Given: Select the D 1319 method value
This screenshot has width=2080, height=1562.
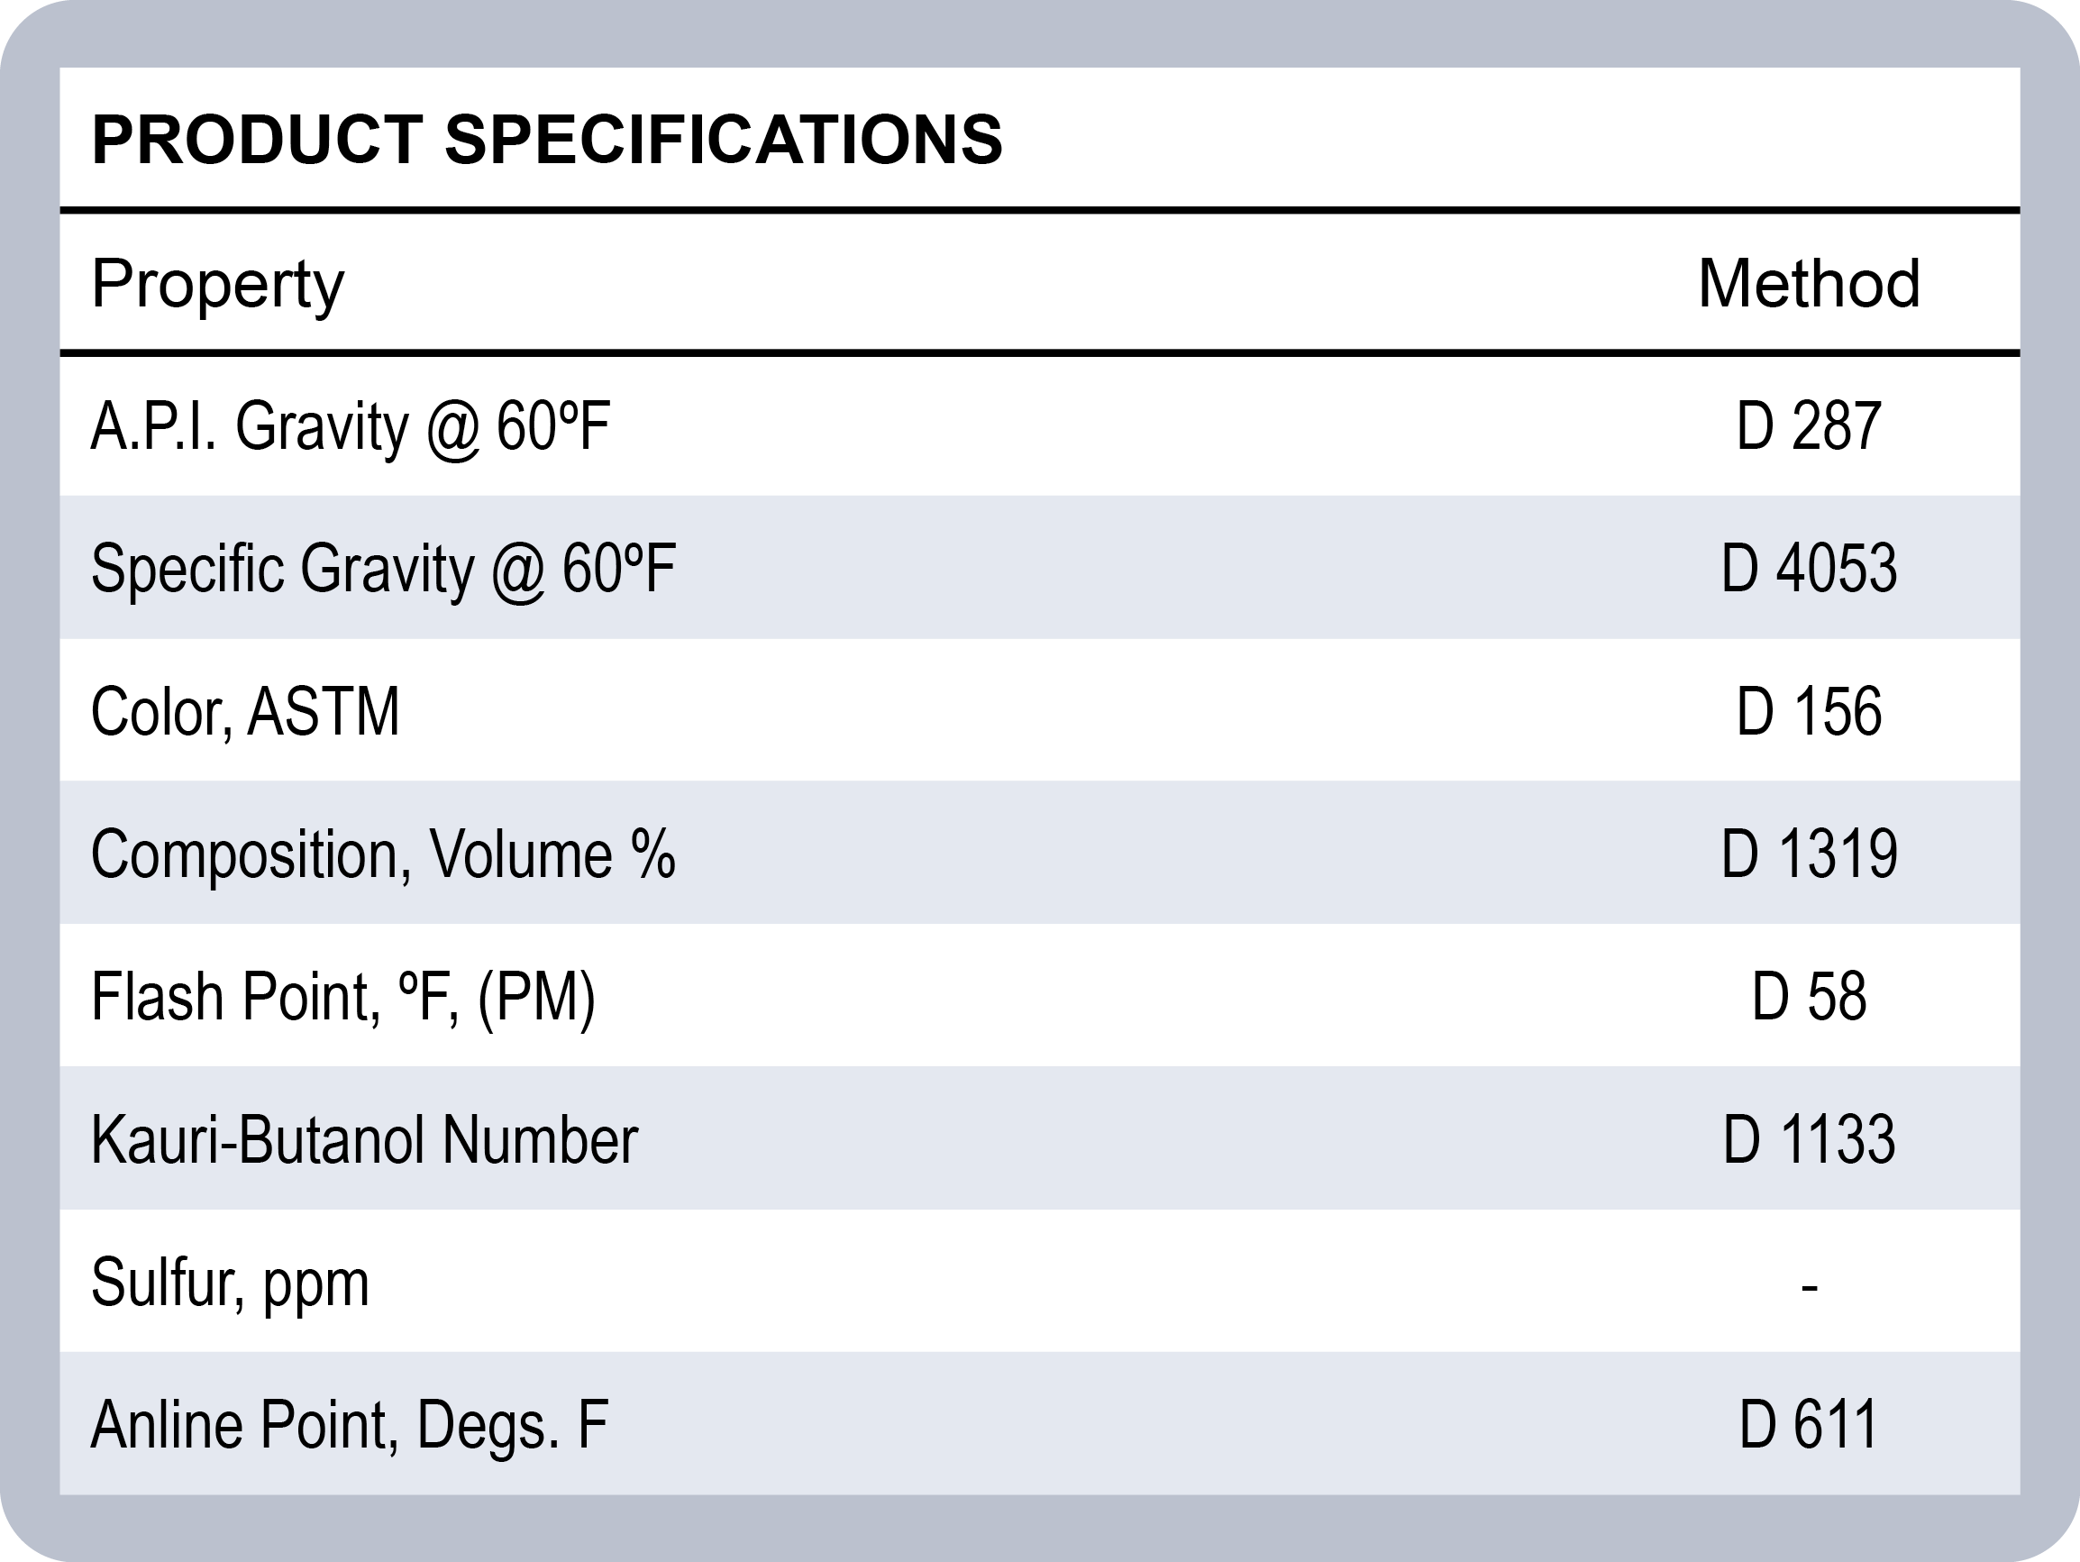Looking at the screenshot, I should click(x=1808, y=854).
